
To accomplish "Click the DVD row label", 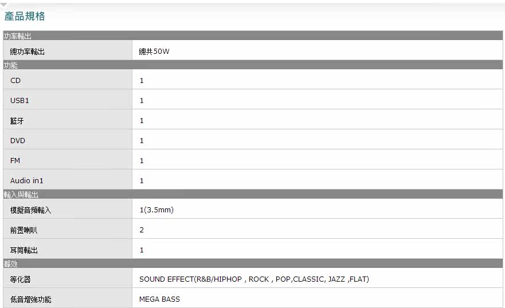I will [x=18, y=141].
